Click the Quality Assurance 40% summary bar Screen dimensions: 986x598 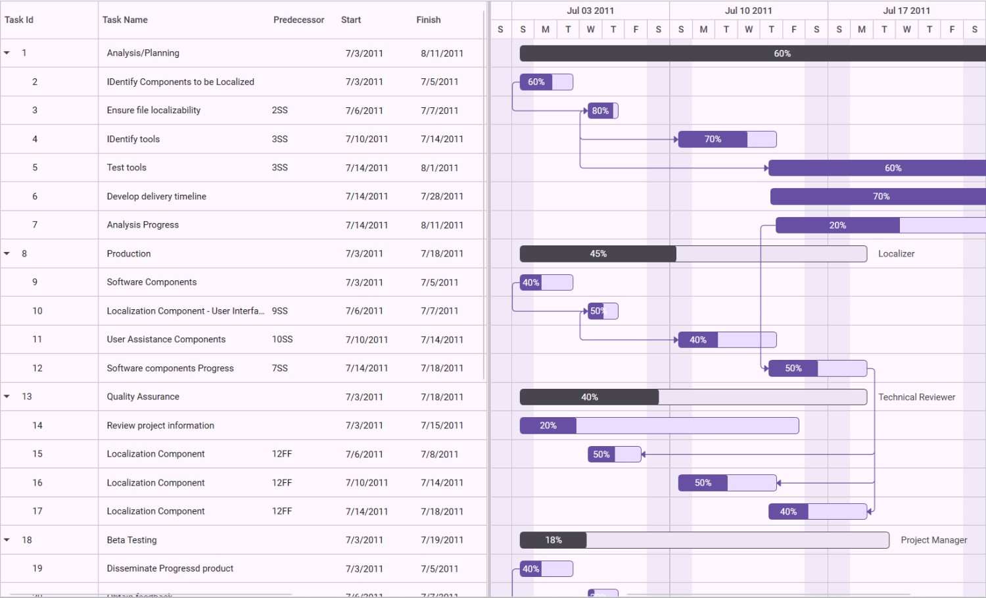(x=693, y=397)
